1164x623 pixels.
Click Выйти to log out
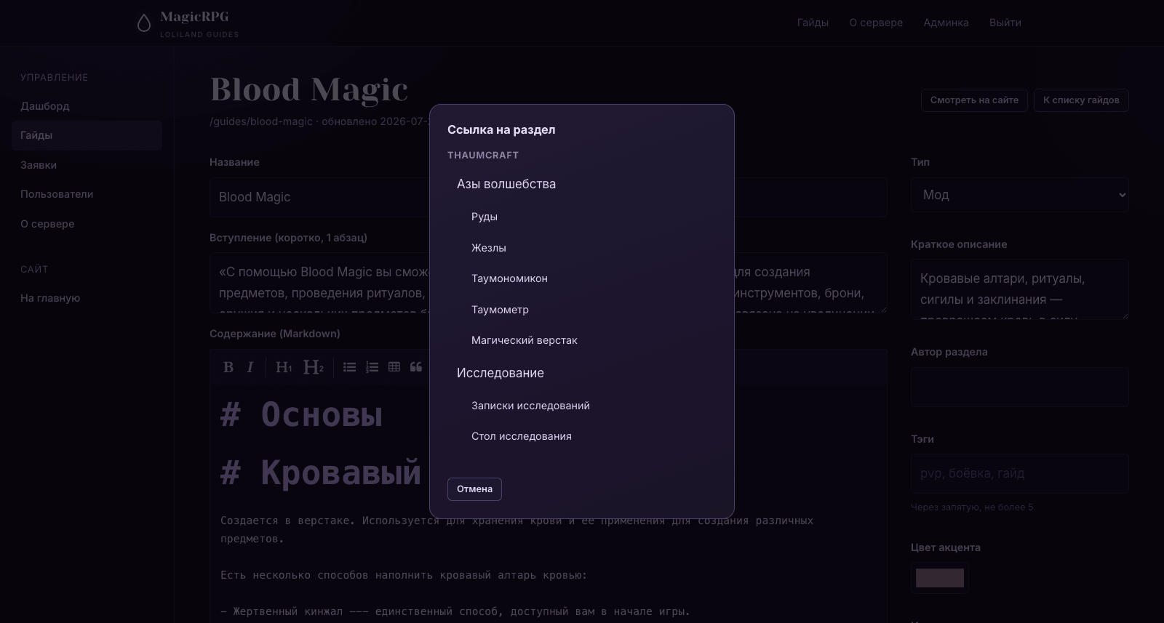(x=1005, y=23)
